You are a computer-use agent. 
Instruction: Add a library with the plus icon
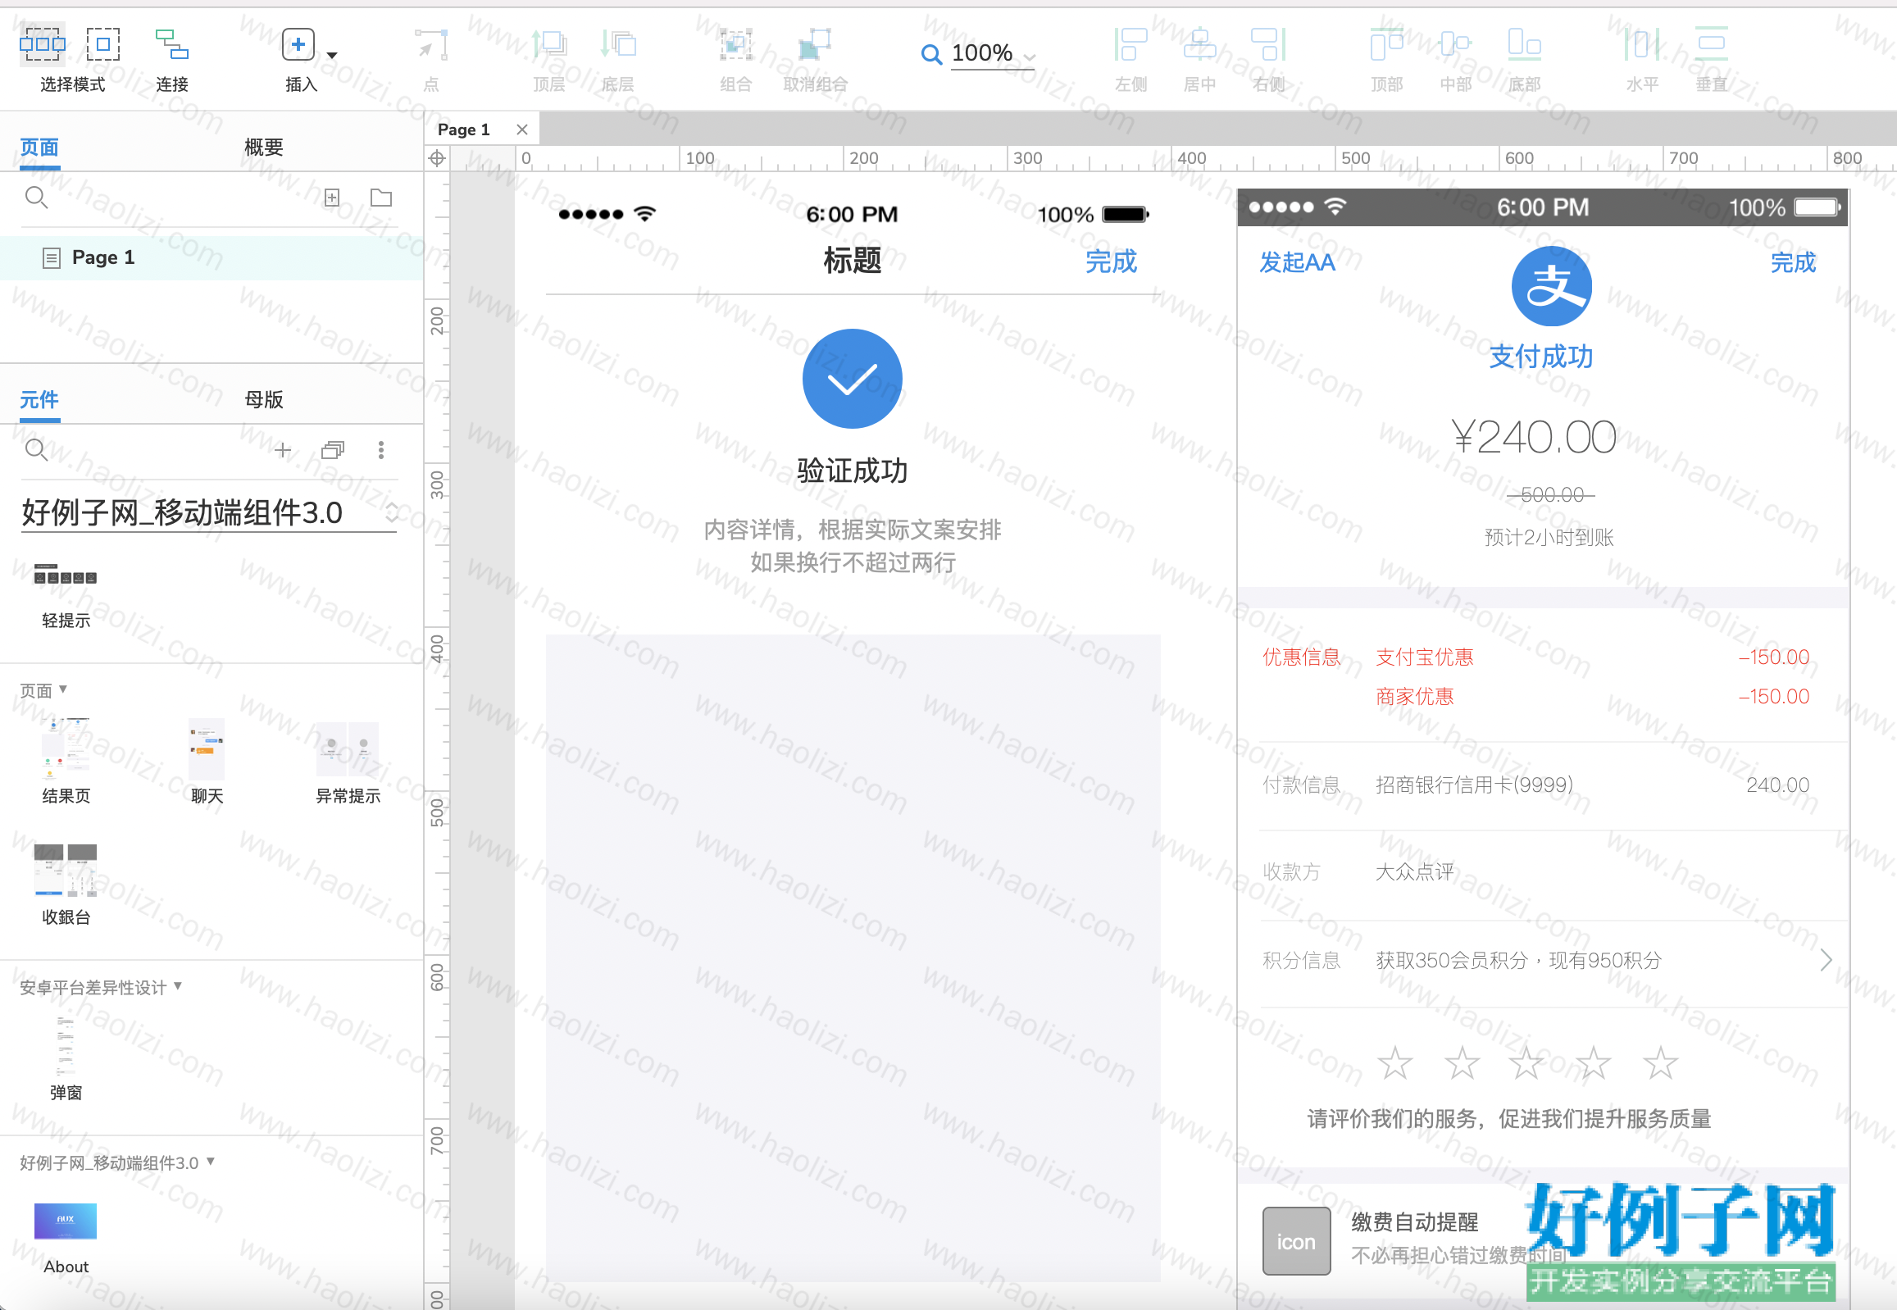point(283,450)
